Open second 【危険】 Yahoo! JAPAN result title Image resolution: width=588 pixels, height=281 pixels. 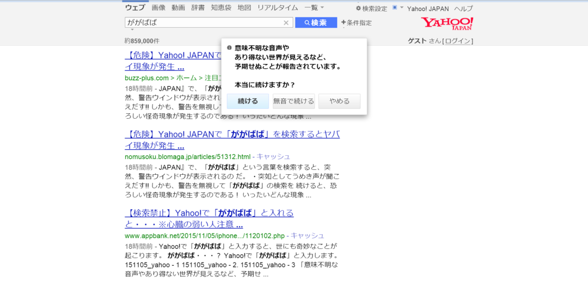tap(232, 139)
